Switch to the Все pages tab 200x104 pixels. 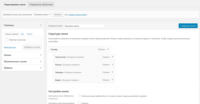click(x=23, y=34)
